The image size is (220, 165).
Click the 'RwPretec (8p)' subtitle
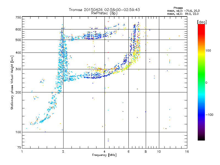click(104, 13)
